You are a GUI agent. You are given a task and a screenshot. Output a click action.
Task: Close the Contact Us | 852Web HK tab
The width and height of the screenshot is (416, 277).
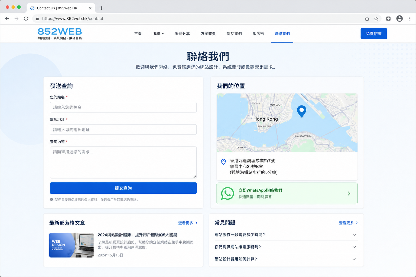point(90,8)
